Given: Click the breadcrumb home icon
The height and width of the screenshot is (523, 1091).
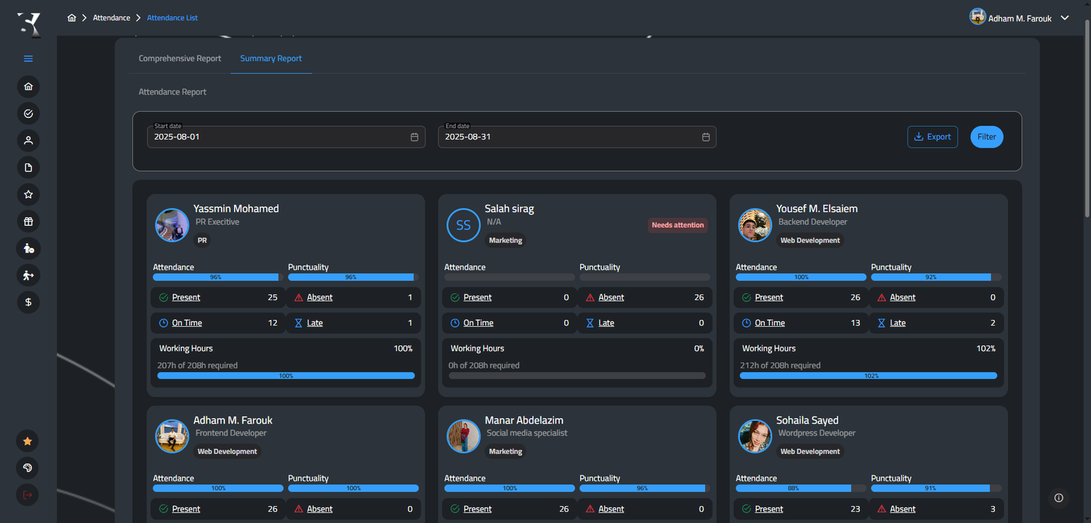Looking at the screenshot, I should pos(72,18).
